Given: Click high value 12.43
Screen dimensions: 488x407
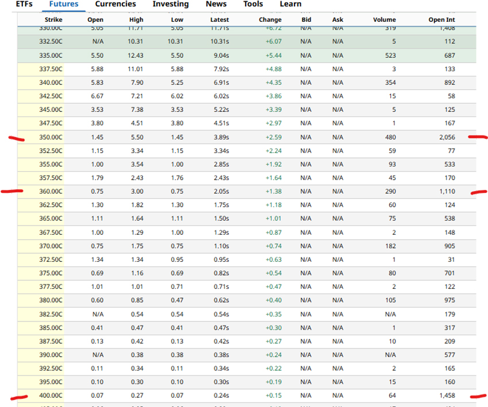Looking at the screenshot, I should (x=135, y=56).
